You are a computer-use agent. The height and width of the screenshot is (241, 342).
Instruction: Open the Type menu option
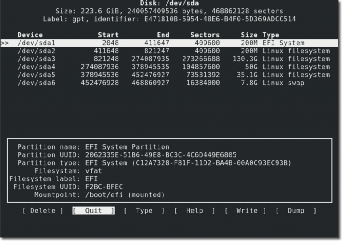pyautogui.click(x=144, y=210)
